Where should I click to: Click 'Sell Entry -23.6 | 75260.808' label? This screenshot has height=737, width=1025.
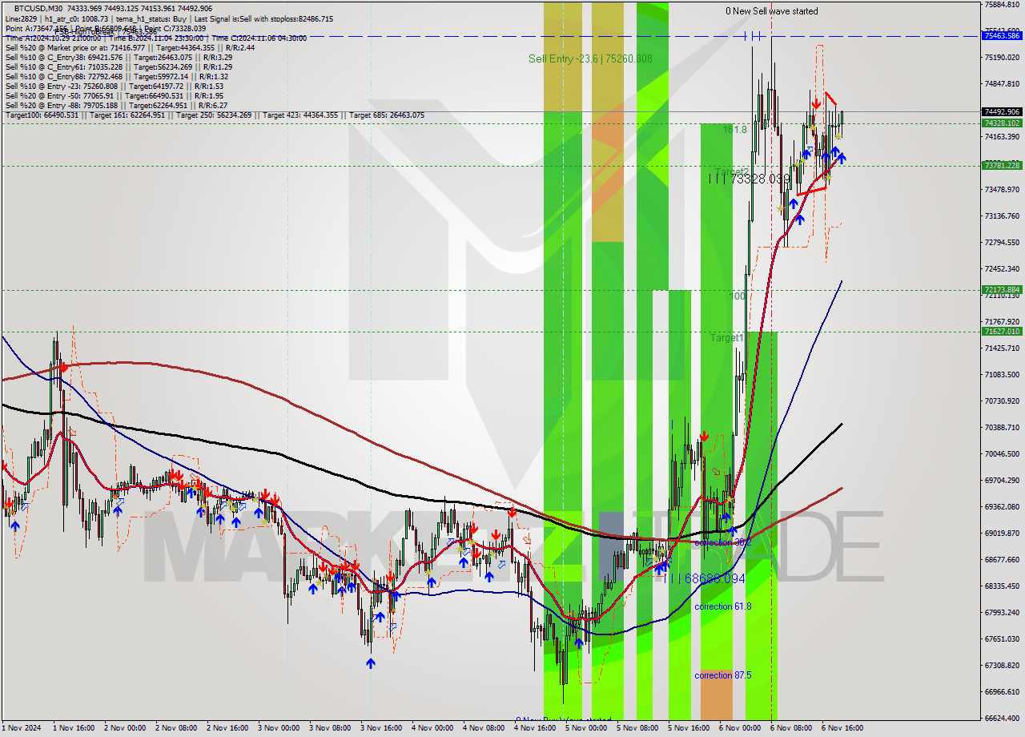(590, 58)
